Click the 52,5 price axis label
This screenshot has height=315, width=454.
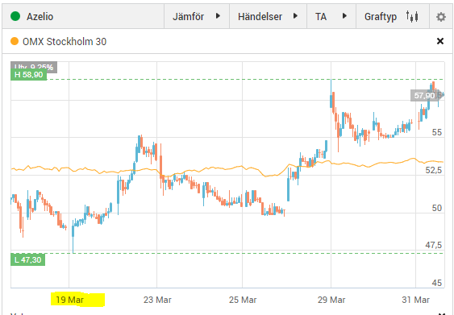434,170
